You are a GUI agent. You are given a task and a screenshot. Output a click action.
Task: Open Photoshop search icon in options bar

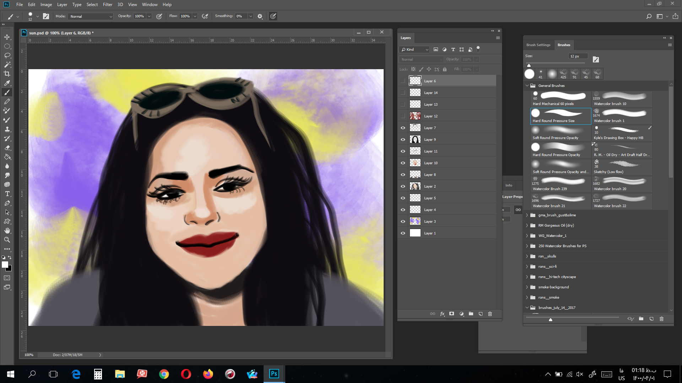pyautogui.click(x=649, y=16)
